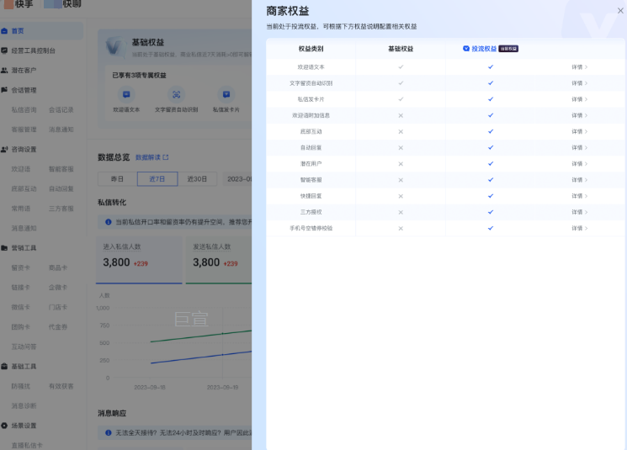Click the cross mark for 底部互动
The width and height of the screenshot is (627, 450).
click(x=401, y=131)
